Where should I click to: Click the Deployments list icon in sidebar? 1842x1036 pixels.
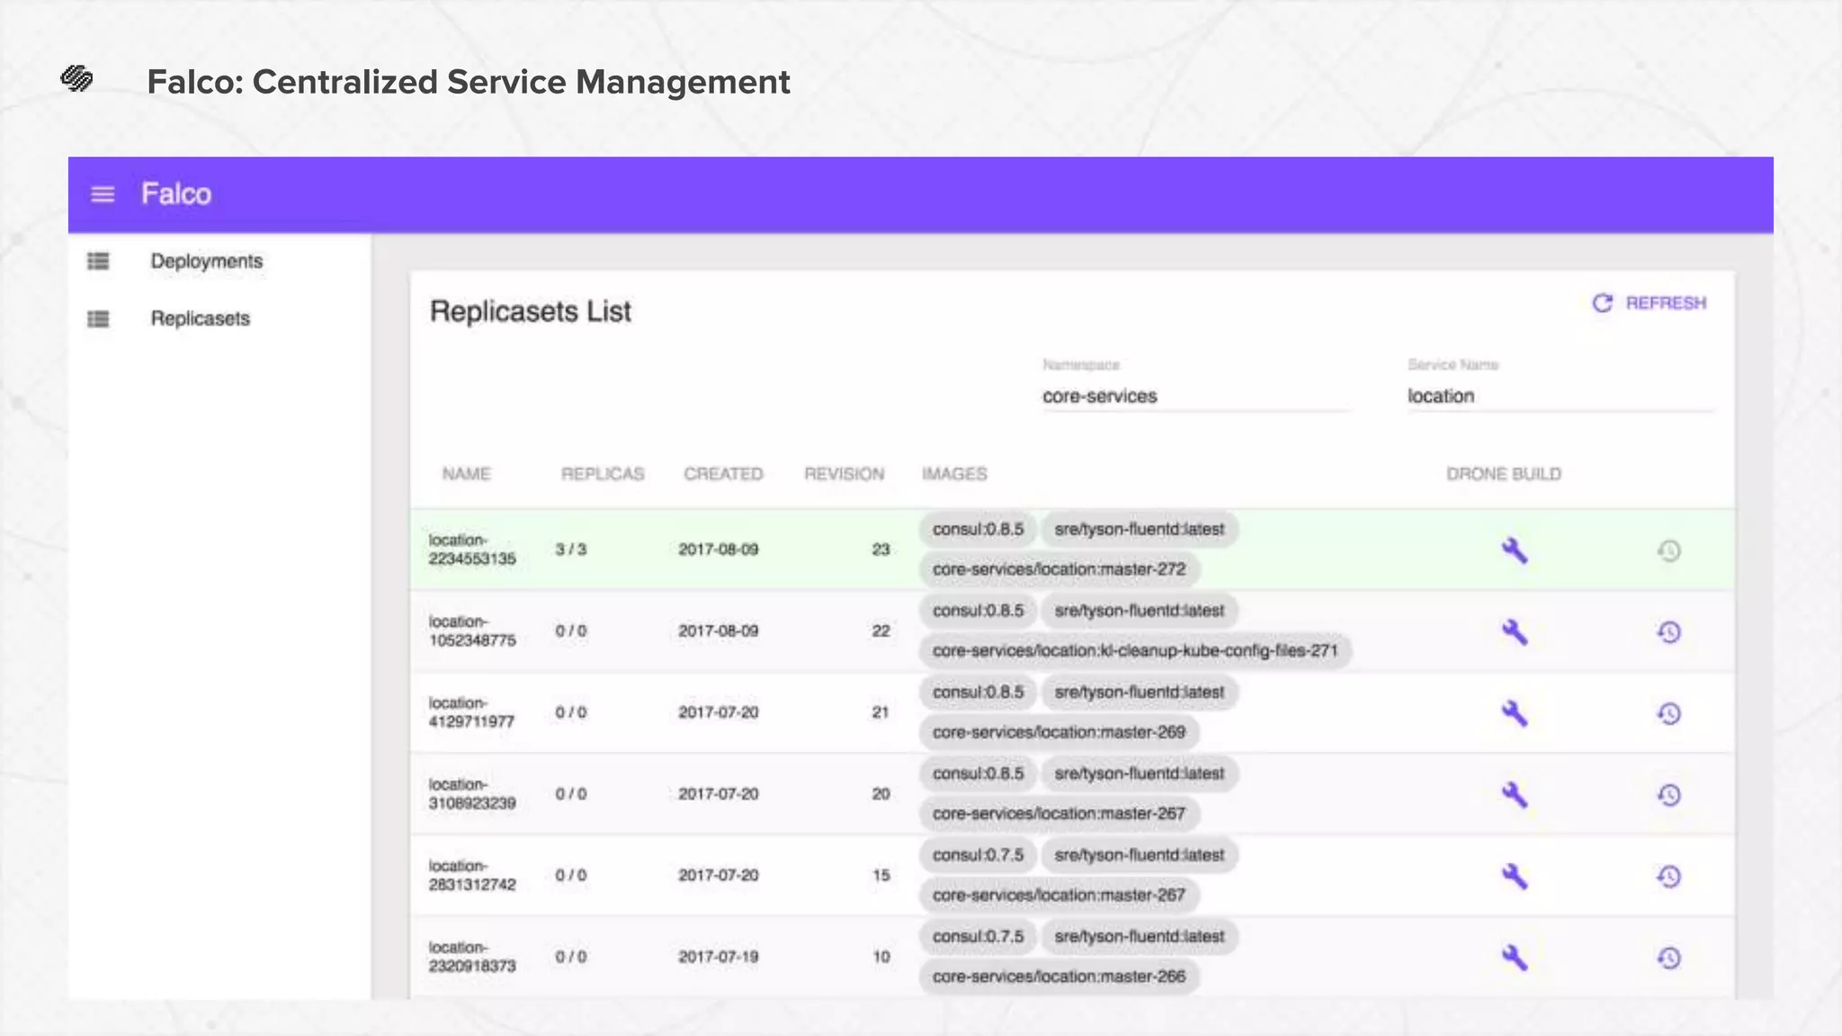(98, 261)
